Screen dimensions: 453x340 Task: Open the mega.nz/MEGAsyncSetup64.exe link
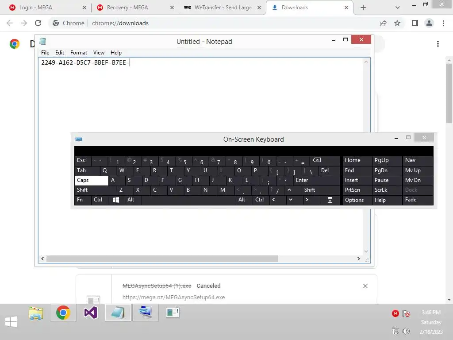(173, 297)
